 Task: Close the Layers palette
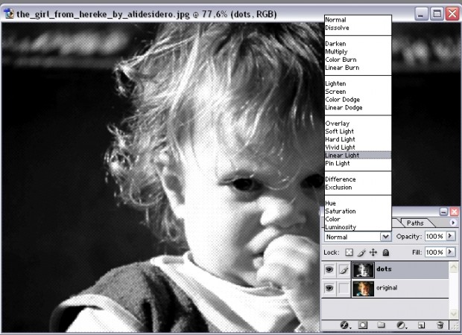(x=455, y=211)
